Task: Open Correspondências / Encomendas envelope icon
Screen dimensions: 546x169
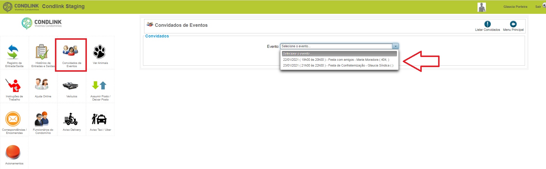Action: (13, 119)
